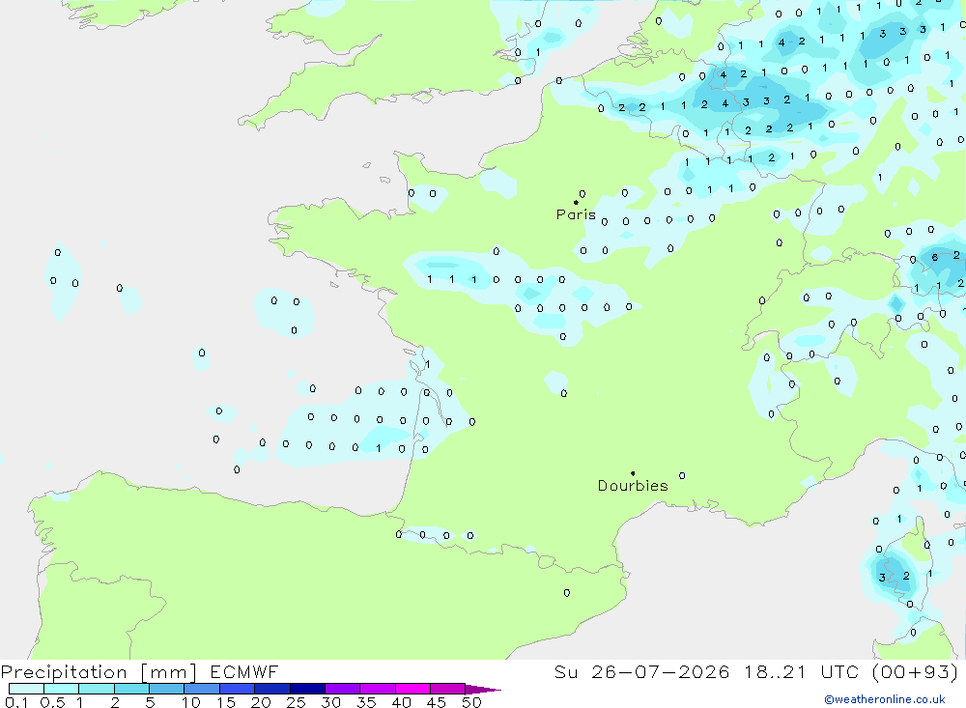Screen dimensions: 966x708
Task: Pick the legend swatch between 20 and 25
Action: (271, 689)
